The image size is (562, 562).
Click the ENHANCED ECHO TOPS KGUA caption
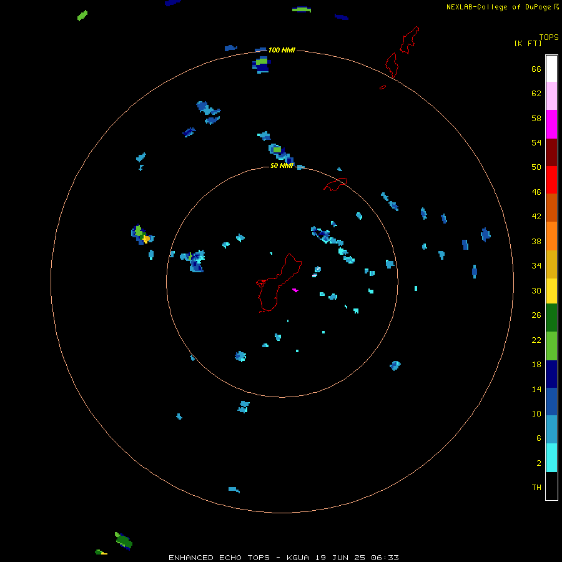(283, 558)
